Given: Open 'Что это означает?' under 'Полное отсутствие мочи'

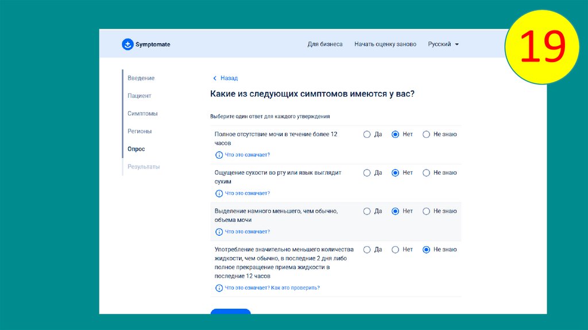Looking at the screenshot, I should pos(247,155).
